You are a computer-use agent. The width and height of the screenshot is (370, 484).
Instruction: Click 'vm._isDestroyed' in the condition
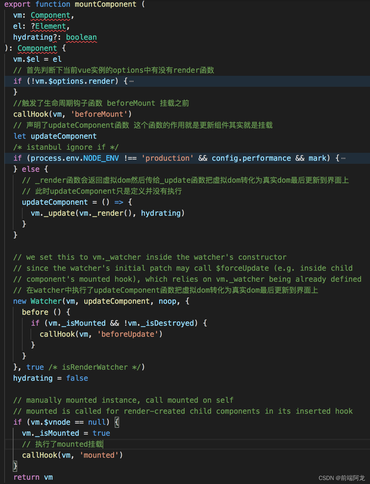point(161,323)
